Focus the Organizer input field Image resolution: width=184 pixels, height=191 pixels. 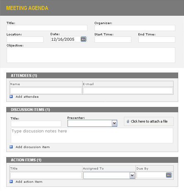(x=135, y=28)
